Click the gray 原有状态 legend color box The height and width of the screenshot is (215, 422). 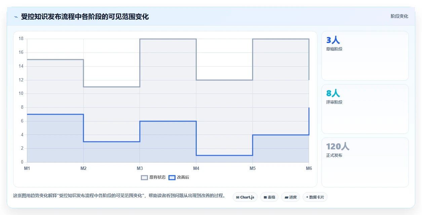(x=144, y=177)
